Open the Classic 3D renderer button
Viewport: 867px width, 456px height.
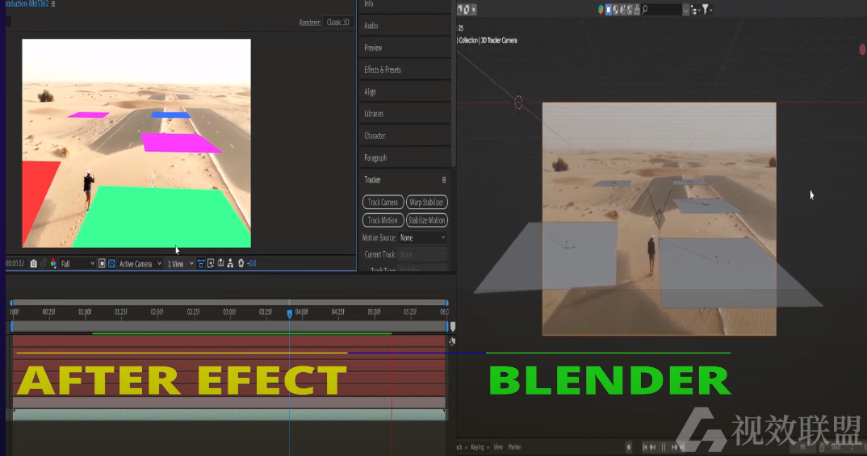click(x=338, y=23)
